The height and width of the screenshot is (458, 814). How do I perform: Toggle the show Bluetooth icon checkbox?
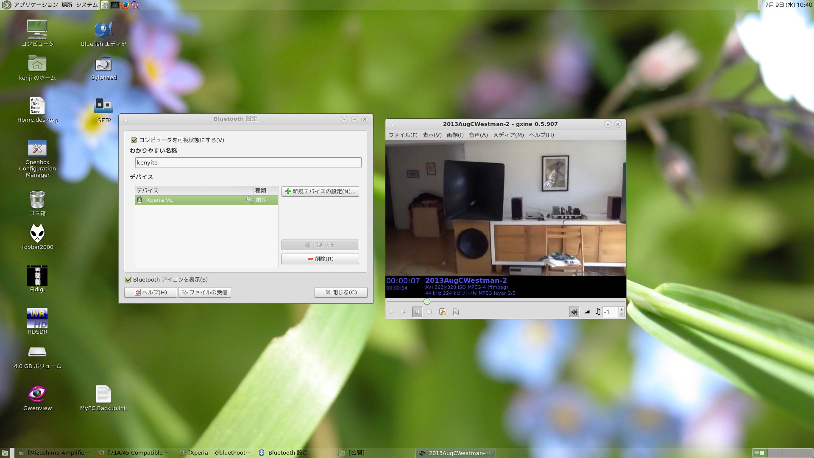click(x=128, y=280)
